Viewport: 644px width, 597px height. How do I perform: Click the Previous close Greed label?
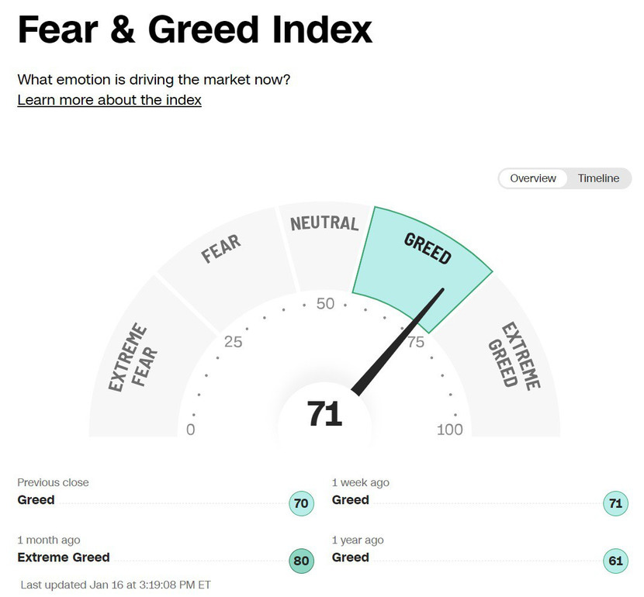(x=36, y=500)
